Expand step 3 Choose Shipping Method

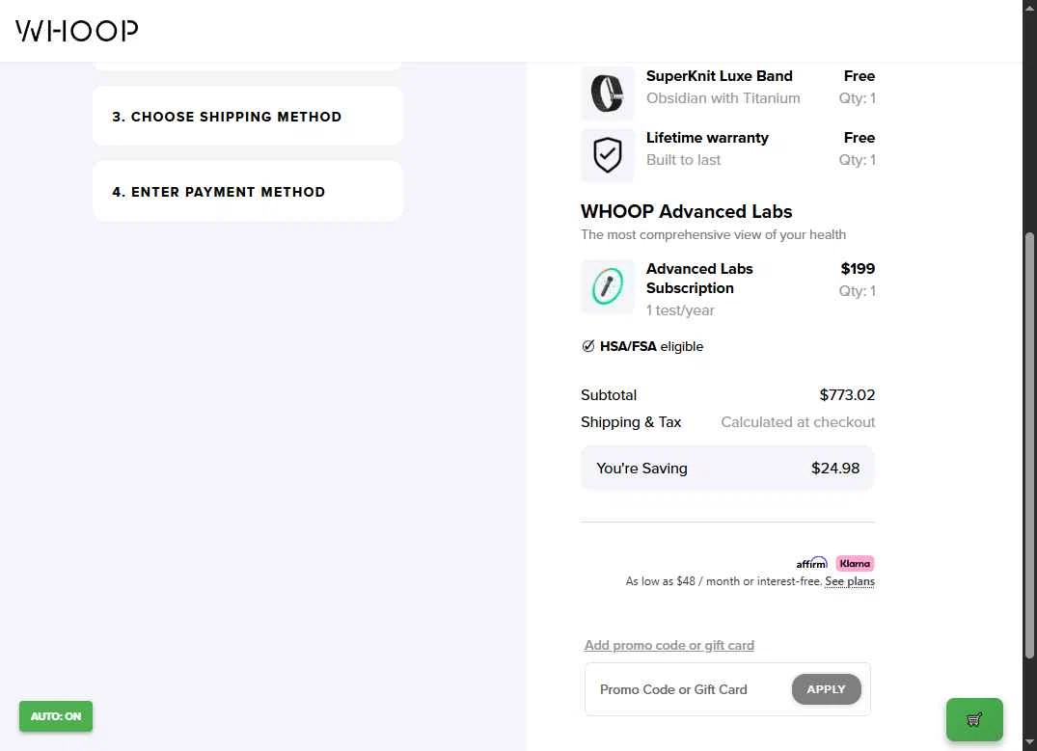(x=247, y=117)
